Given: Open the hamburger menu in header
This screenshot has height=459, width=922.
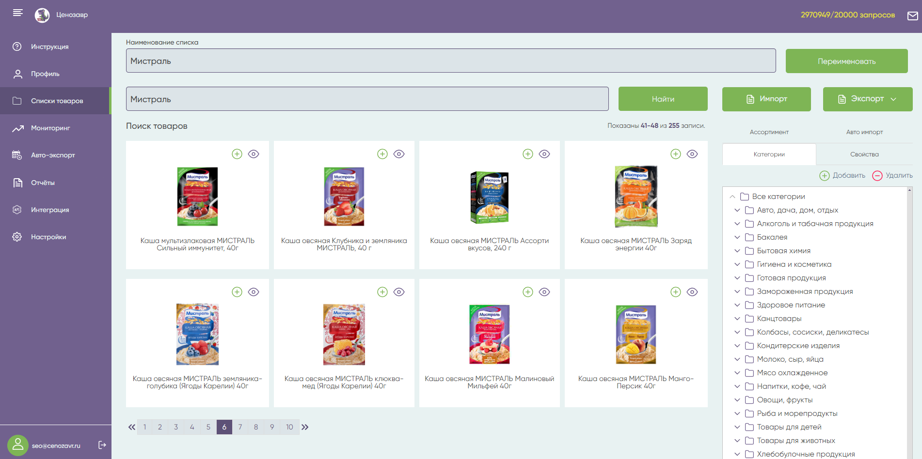Looking at the screenshot, I should (18, 13).
